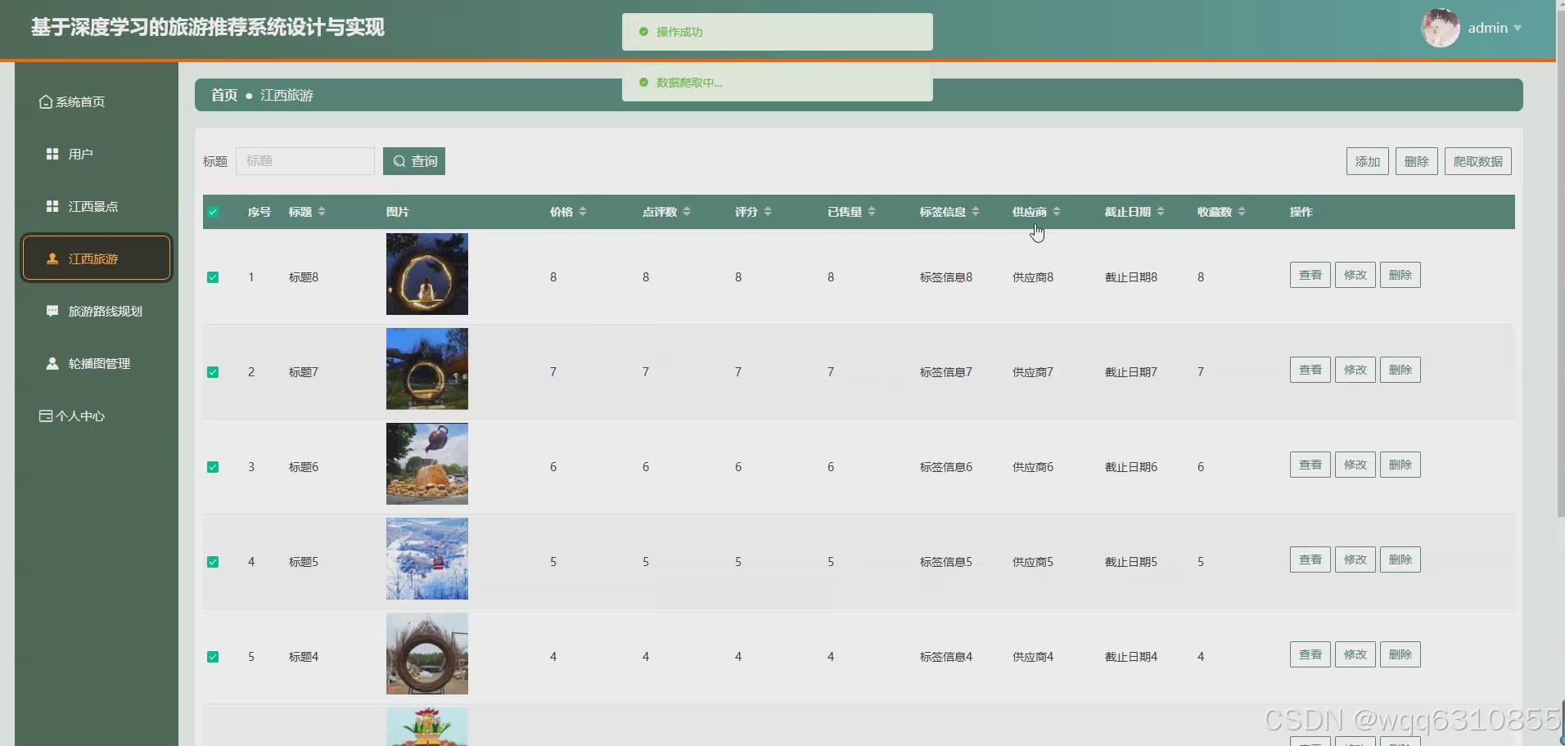Click 修改 for row 标题6

pyautogui.click(x=1355, y=465)
